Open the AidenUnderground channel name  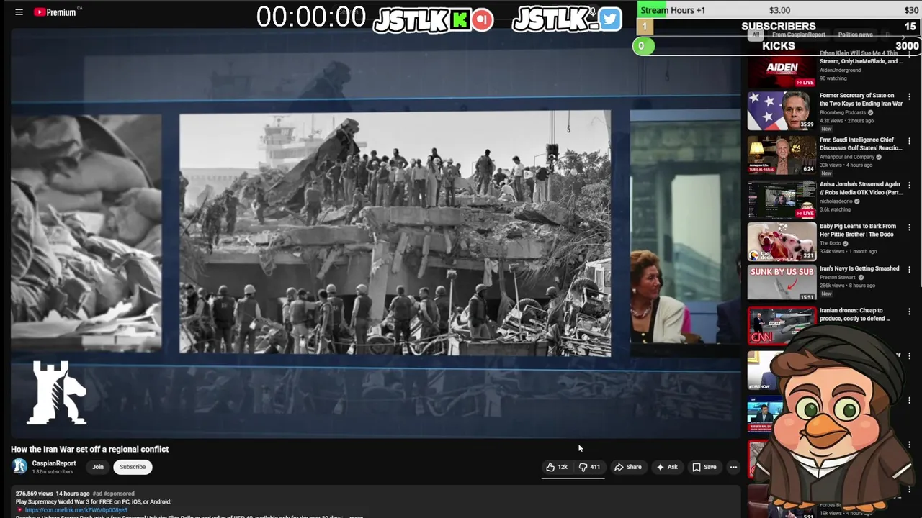click(x=840, y=70)
